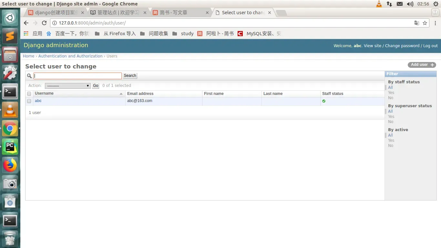The image size is (441, 248).
Task: Go to Home in the breadcrumbs
Action: click(x=28, y=56)
